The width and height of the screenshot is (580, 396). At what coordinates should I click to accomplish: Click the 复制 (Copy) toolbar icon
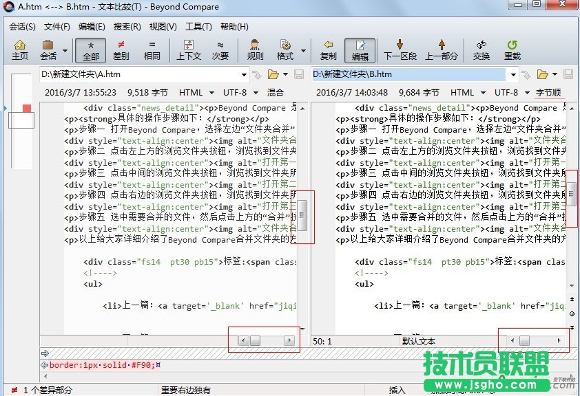pos(329,49)
